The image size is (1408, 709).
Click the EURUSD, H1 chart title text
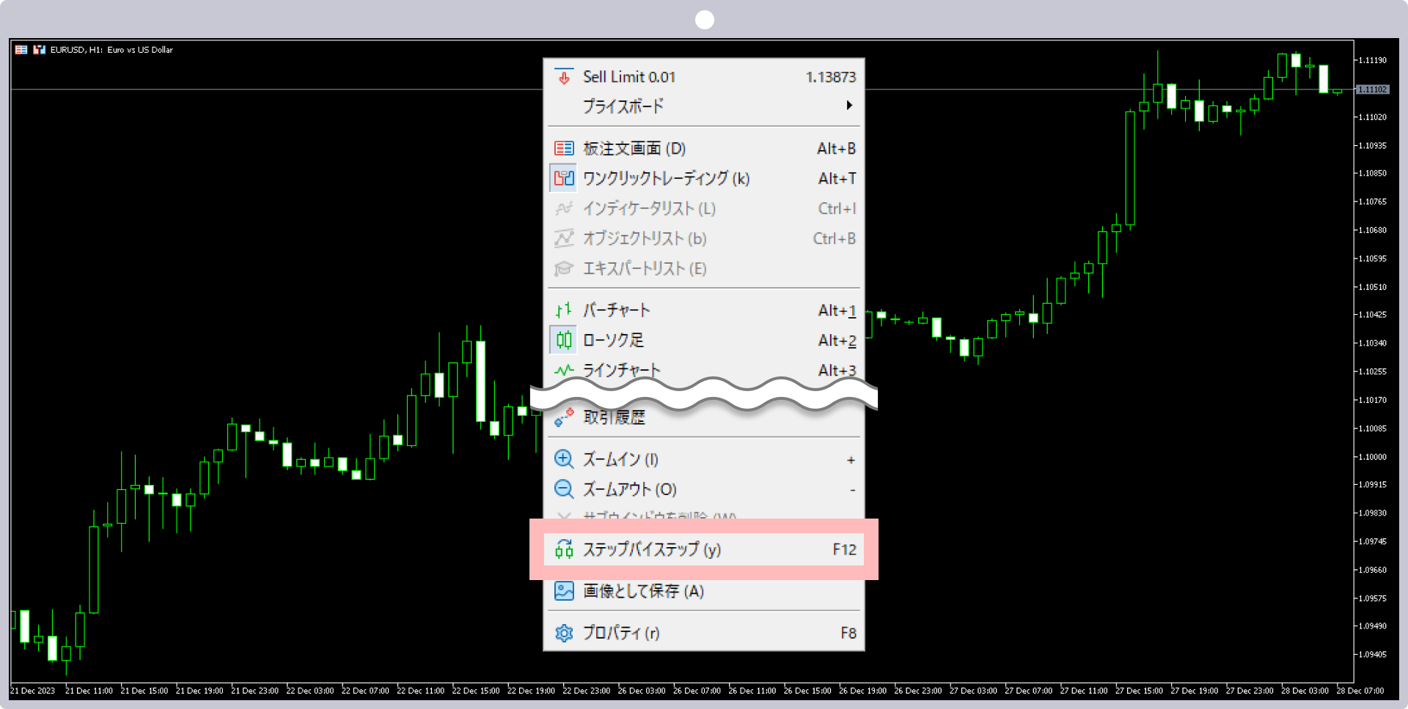(x=111, y=50)
